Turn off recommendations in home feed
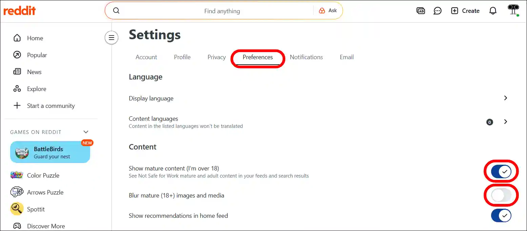This screenshot has width=527, height=231. point(501,215)
